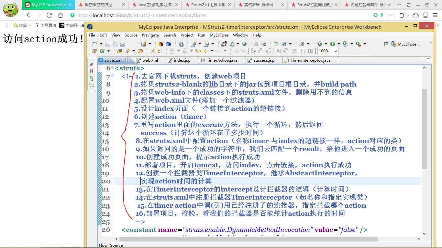Click the MyEclipse perspective button

(x=406, y=44)
